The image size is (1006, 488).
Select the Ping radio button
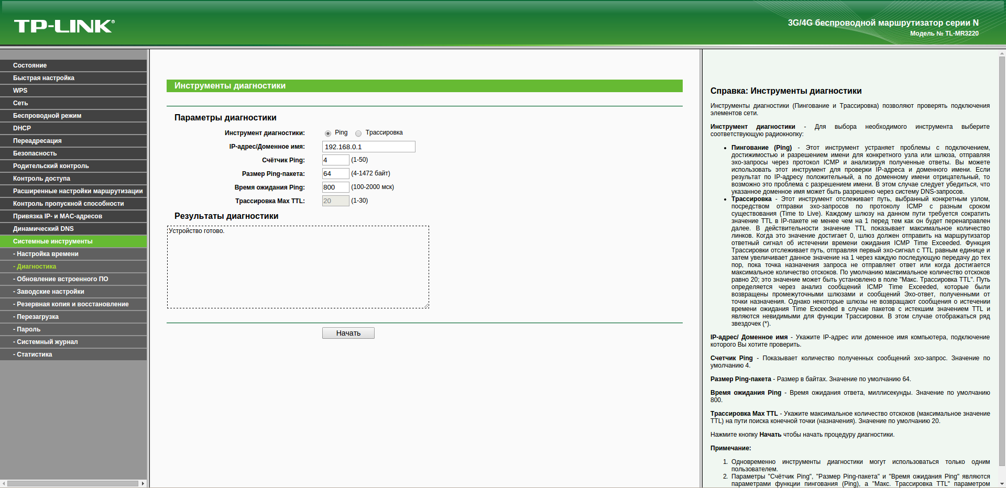coord(328,134)
